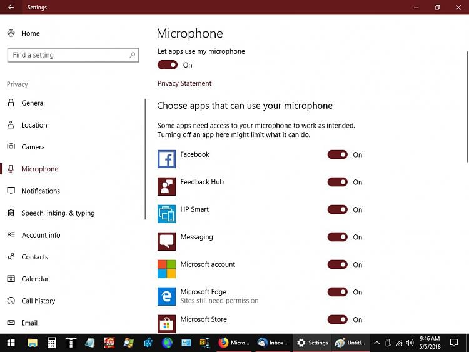The height and width of the screenshot is (352, 469).
Task: Click the Calendar label in sidebar
Action: click(x=35, y=279)
